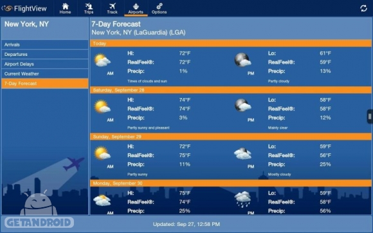Click Today's PM 'Partly cloudy' description
Viewport: 373px width, 233px height.
pos(279,81)
